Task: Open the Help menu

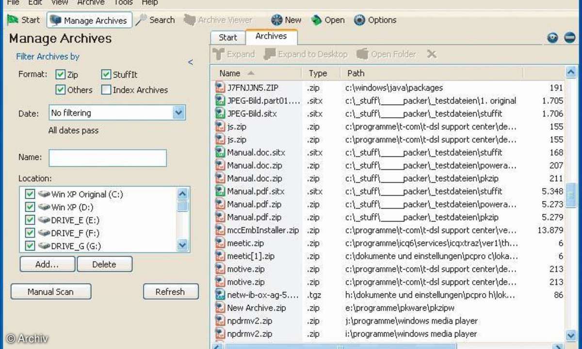Action: pos(149,2)
